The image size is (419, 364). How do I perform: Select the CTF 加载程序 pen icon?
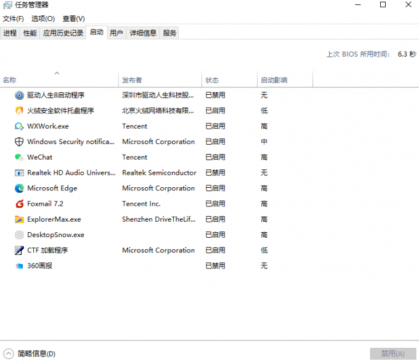coord(19,250)
